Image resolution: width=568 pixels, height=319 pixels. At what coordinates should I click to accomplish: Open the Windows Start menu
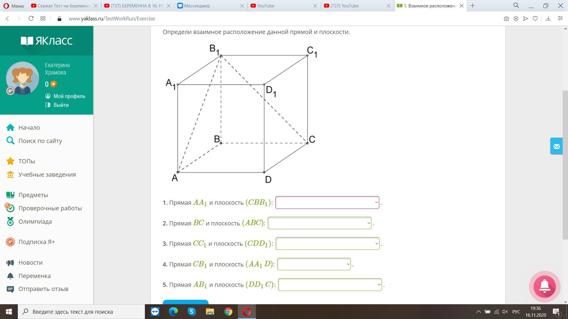(9, 312)
